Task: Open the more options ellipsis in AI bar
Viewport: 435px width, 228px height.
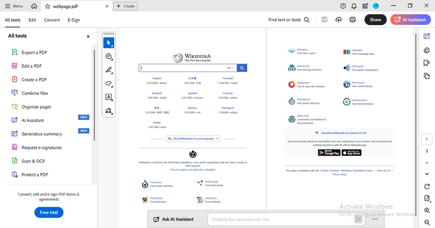Action: (375, 219)
